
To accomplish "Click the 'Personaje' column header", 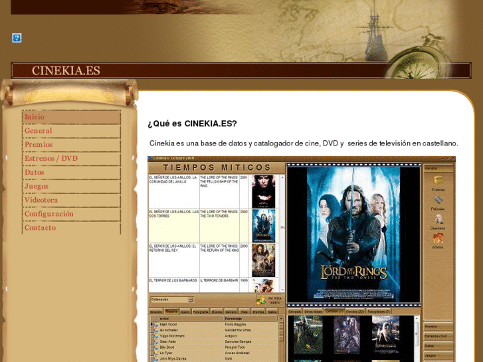I will [250, 319].
